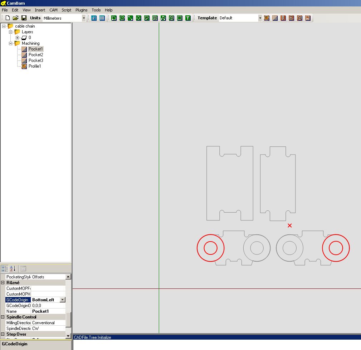Open the GCodeOrigin BottomLeft dropdown arrow
This screenshot has height=350, width=361.
pos(62,300)
